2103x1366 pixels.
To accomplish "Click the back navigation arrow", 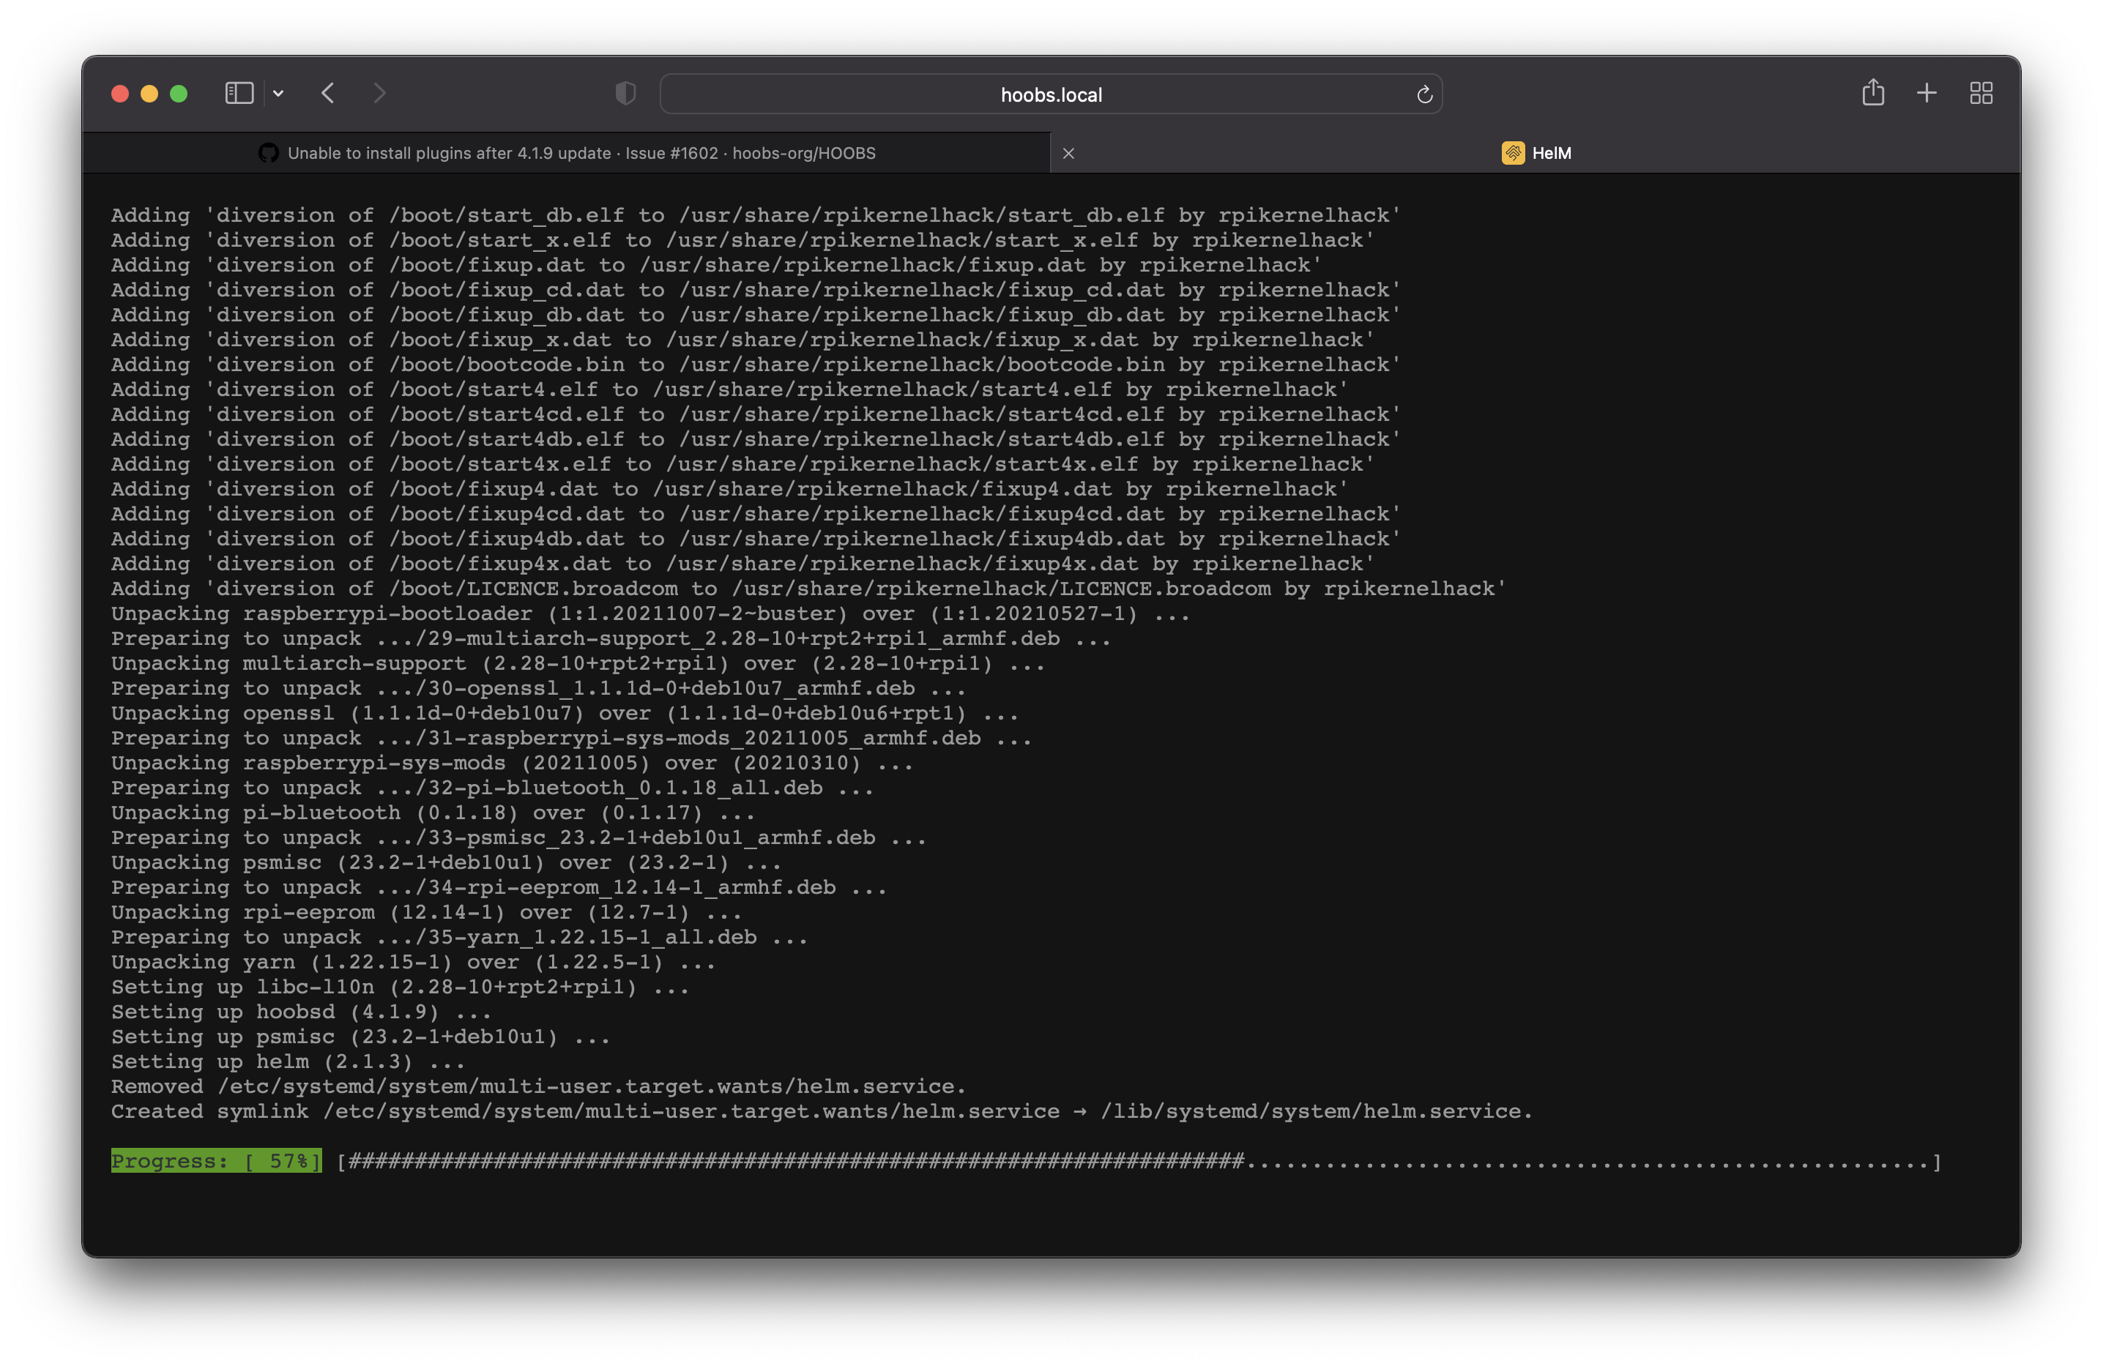I will click(328, 93).
